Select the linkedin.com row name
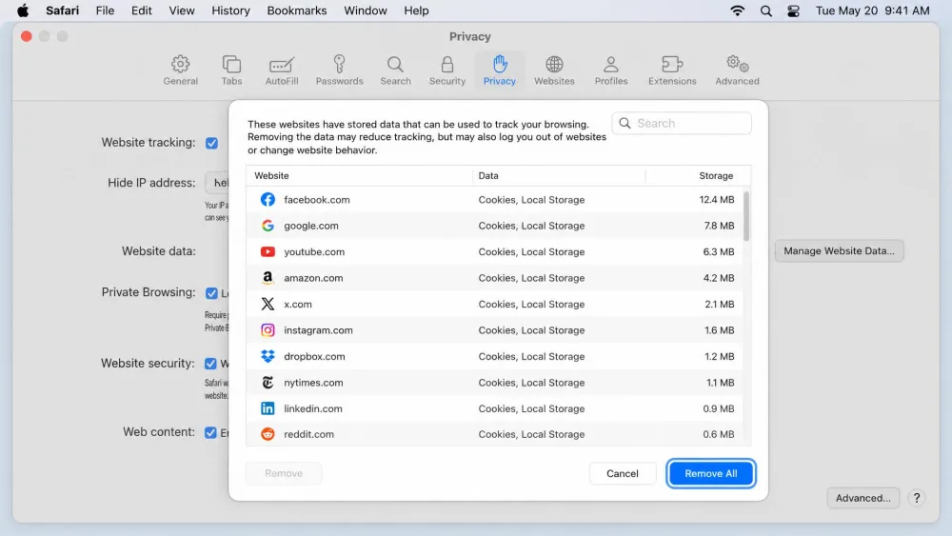 313,408
